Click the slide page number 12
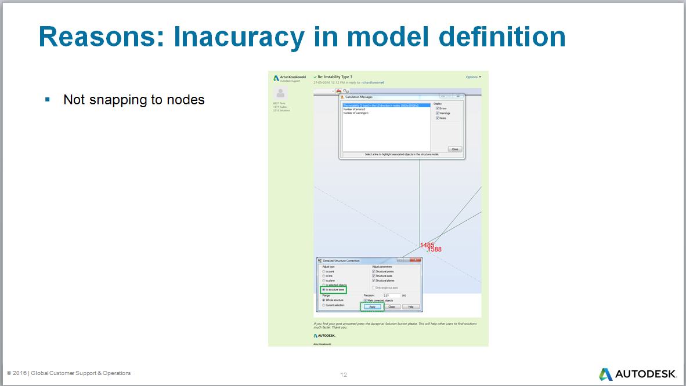 click(344, 374)
